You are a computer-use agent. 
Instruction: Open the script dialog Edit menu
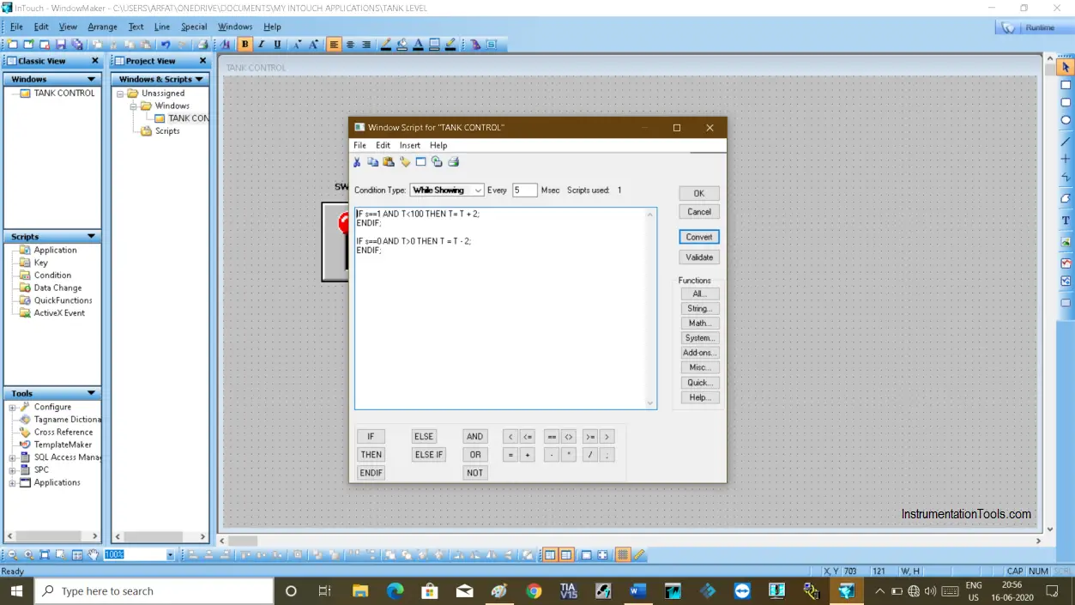pyautogui.click(x=383, y=146)
